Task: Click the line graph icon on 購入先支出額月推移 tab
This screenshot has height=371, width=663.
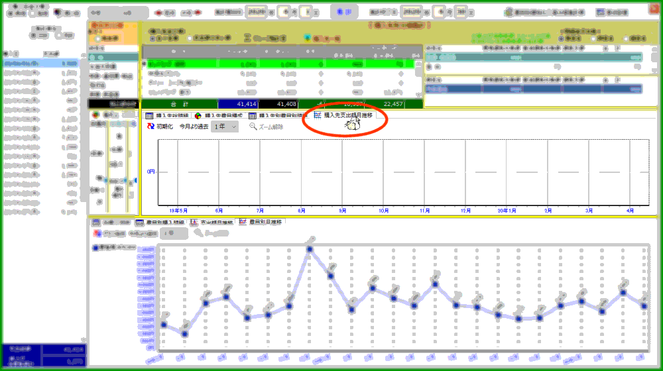Action: [x=318, y=115]
